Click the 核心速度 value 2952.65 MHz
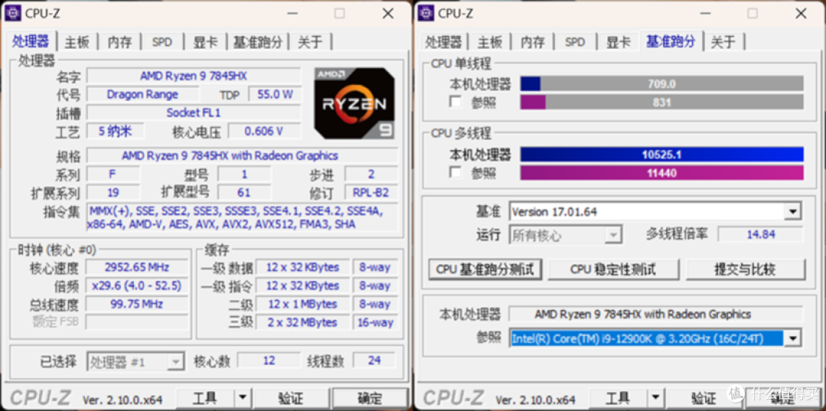 136,267
